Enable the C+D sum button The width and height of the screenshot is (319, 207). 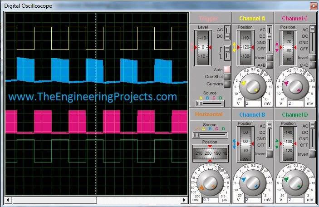[312, 65]
